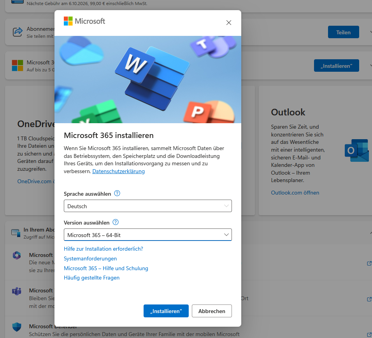Viewport: 372px width, 338px height.
Task: Click the Microsoft Defender title text
Action: tap(53, 326)
